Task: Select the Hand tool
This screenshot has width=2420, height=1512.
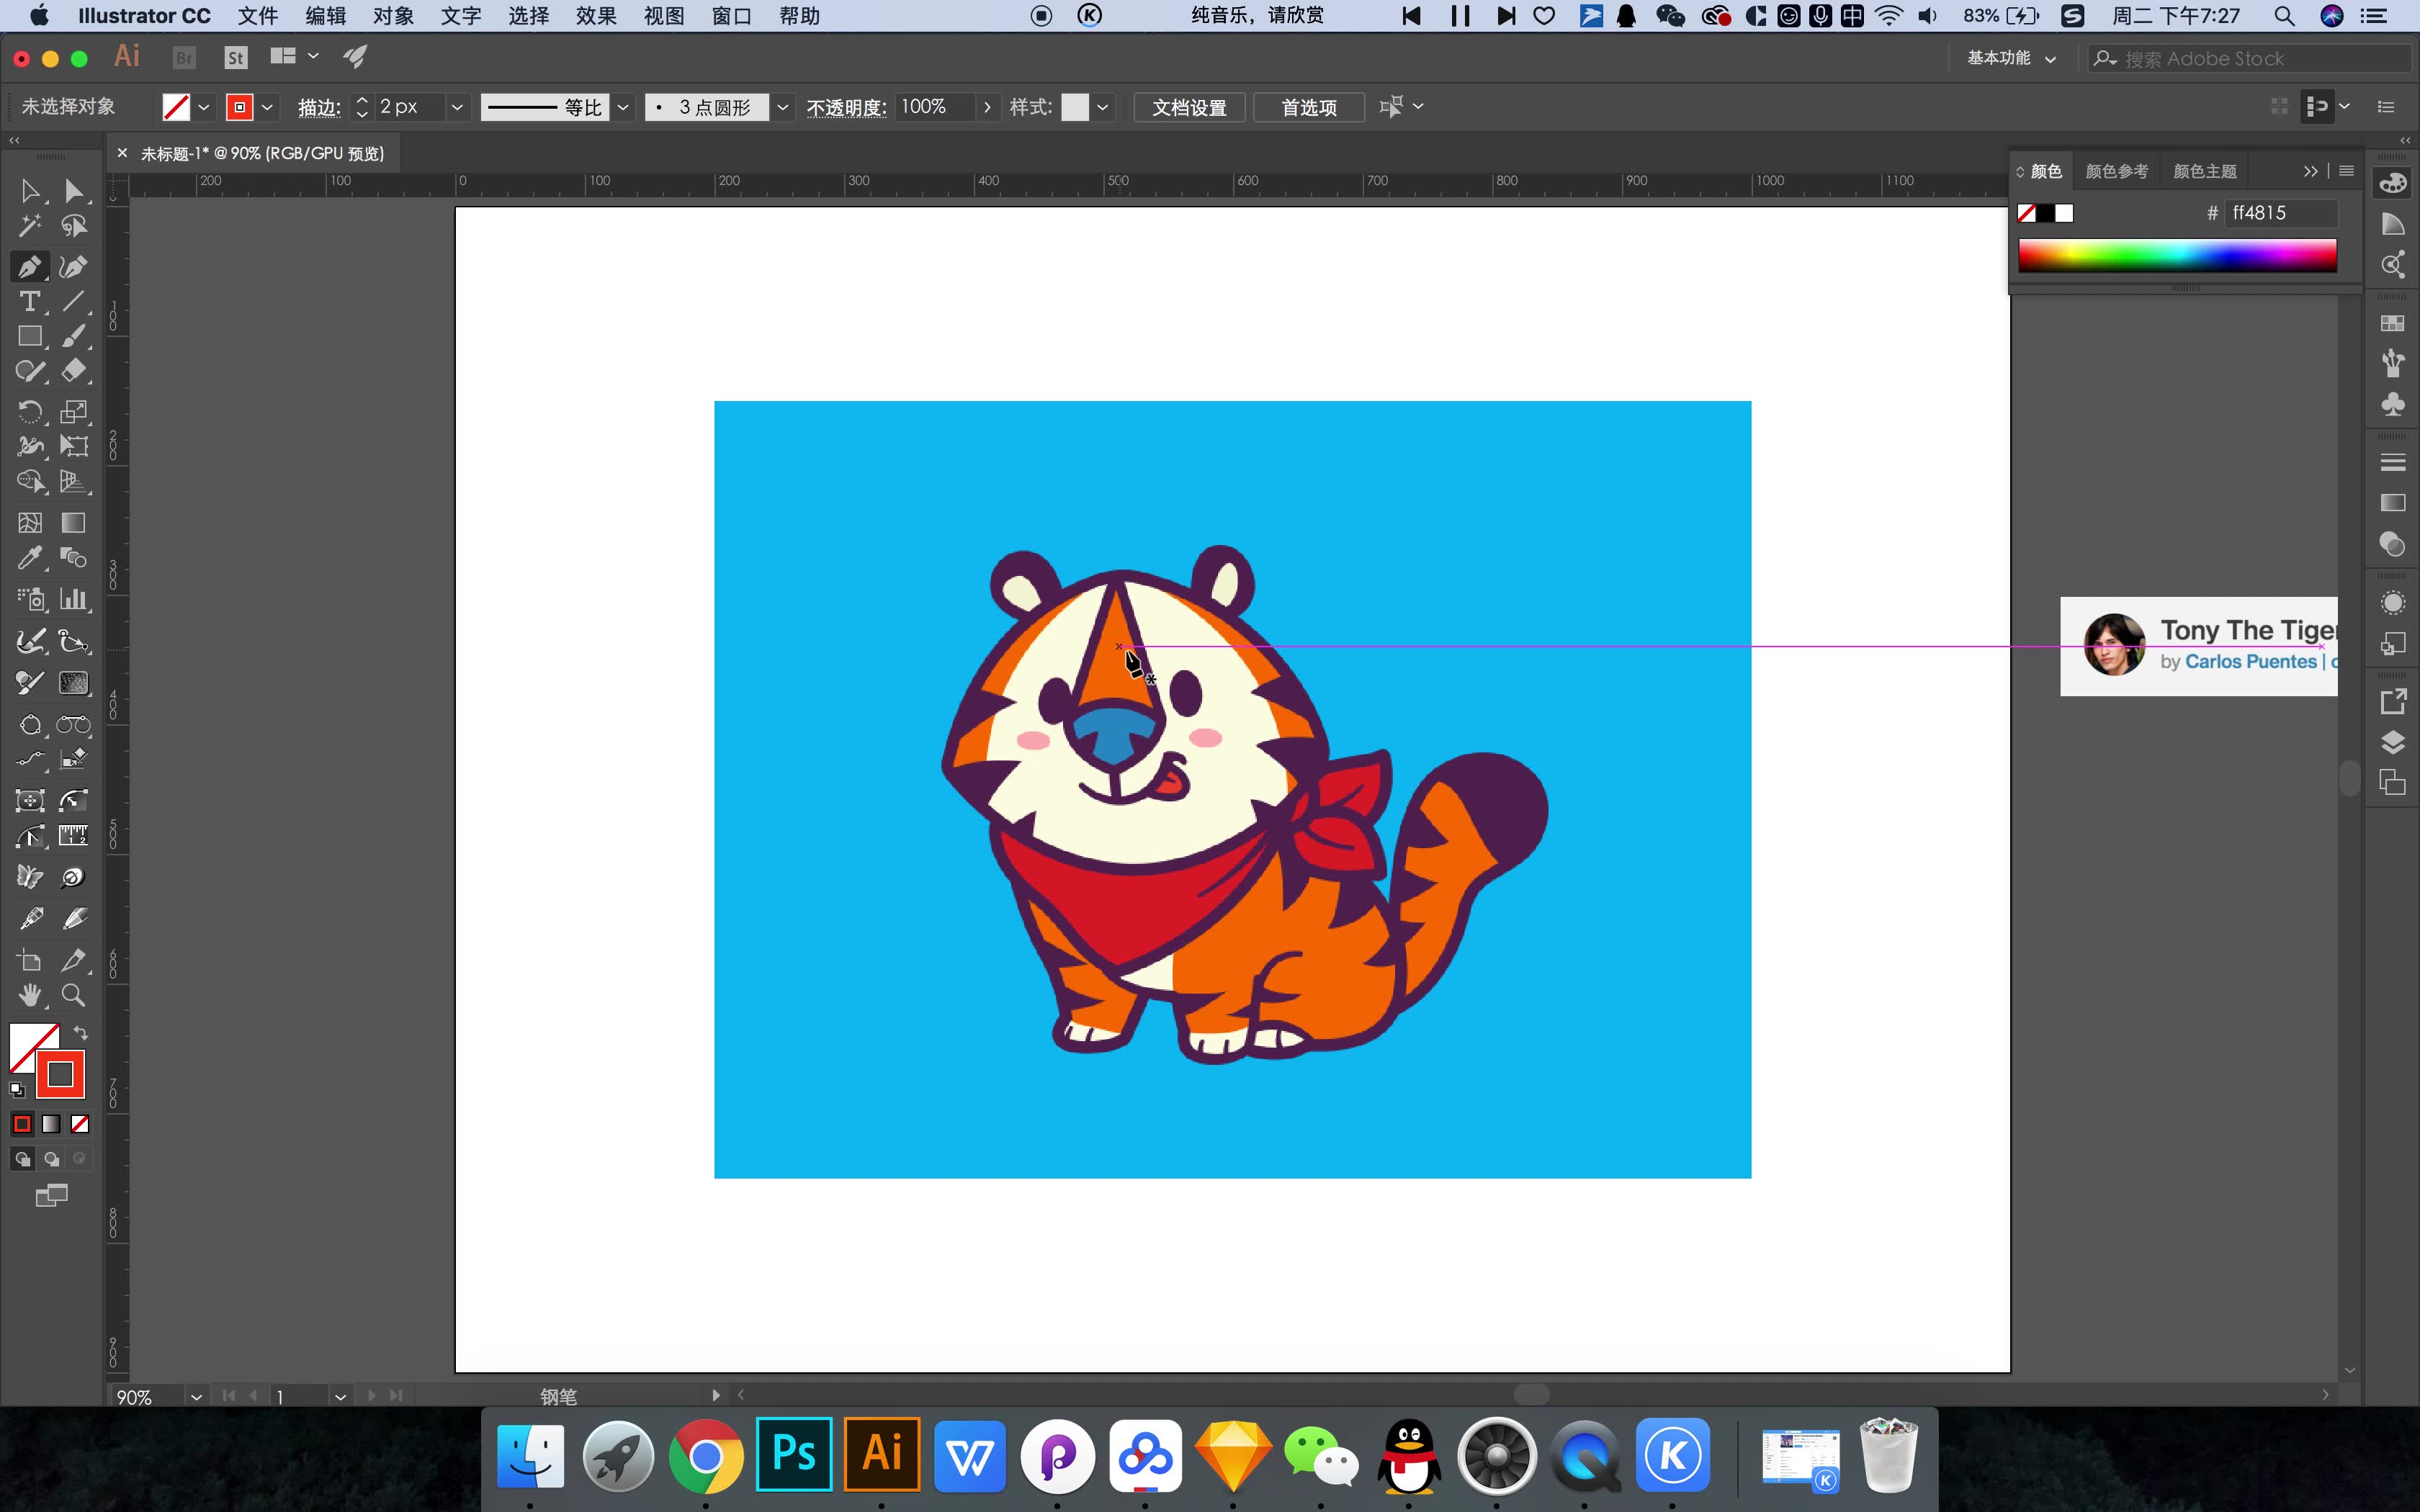Action: [30, 995]
